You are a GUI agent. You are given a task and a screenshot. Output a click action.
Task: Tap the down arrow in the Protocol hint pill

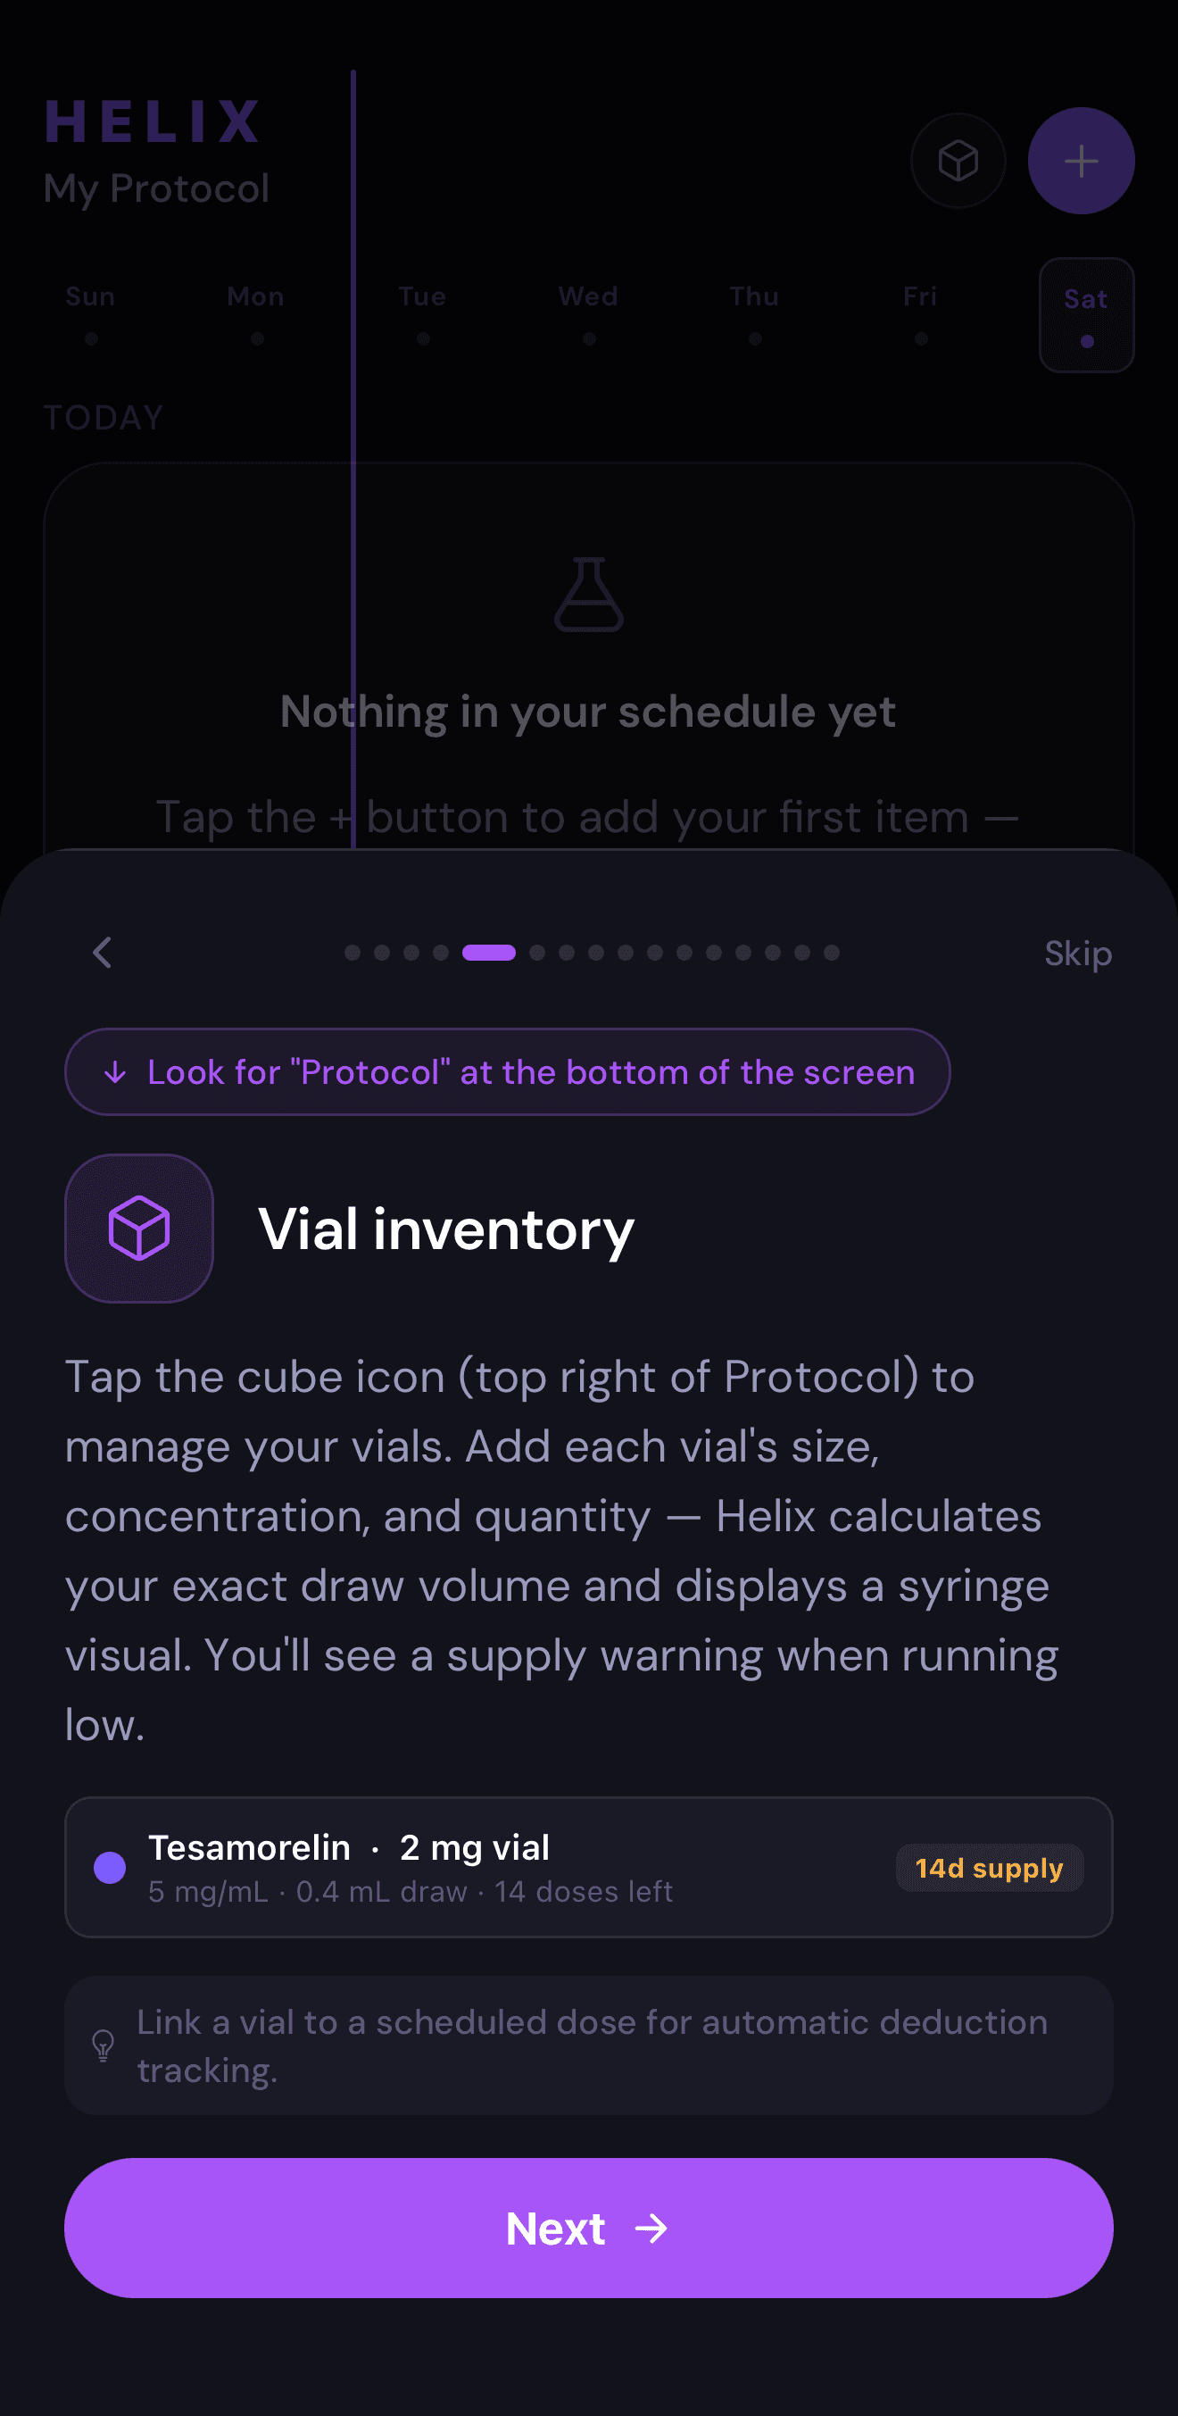tap(115, 1072)
